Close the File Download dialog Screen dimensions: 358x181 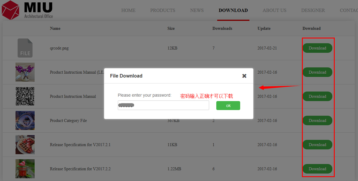tap(244, 76)
